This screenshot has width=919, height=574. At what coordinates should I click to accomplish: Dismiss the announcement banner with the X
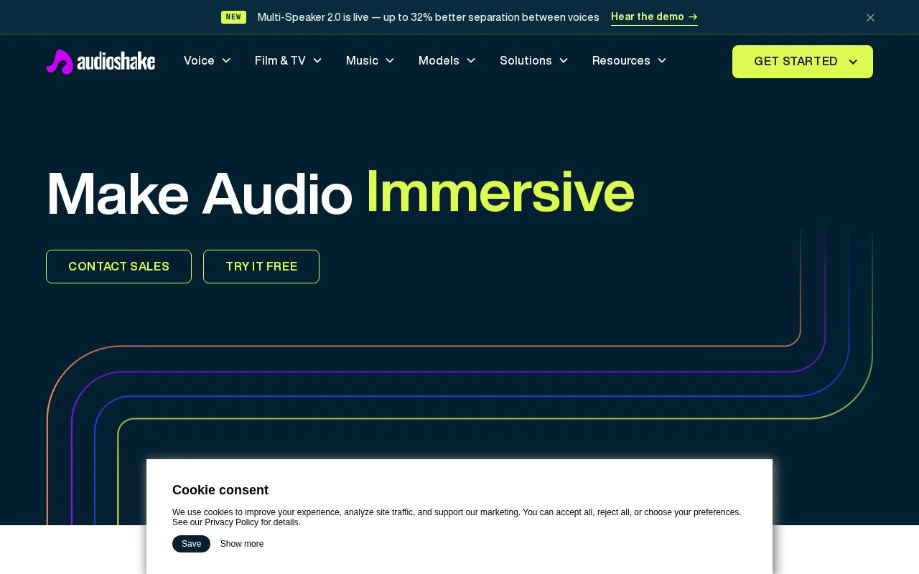(870, 17)
